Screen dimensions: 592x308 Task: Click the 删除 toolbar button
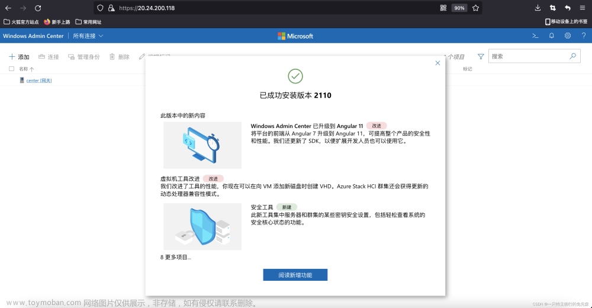tap(120, 57)
